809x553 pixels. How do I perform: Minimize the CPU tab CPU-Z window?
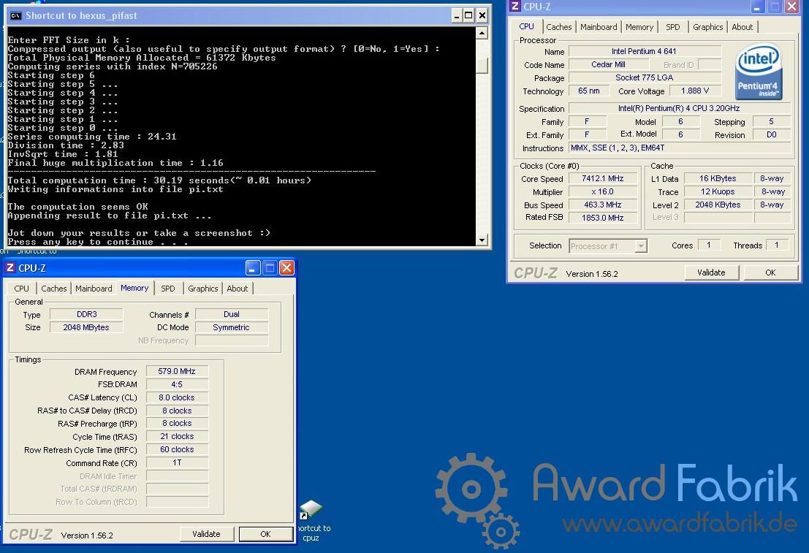tap(756, 7)
